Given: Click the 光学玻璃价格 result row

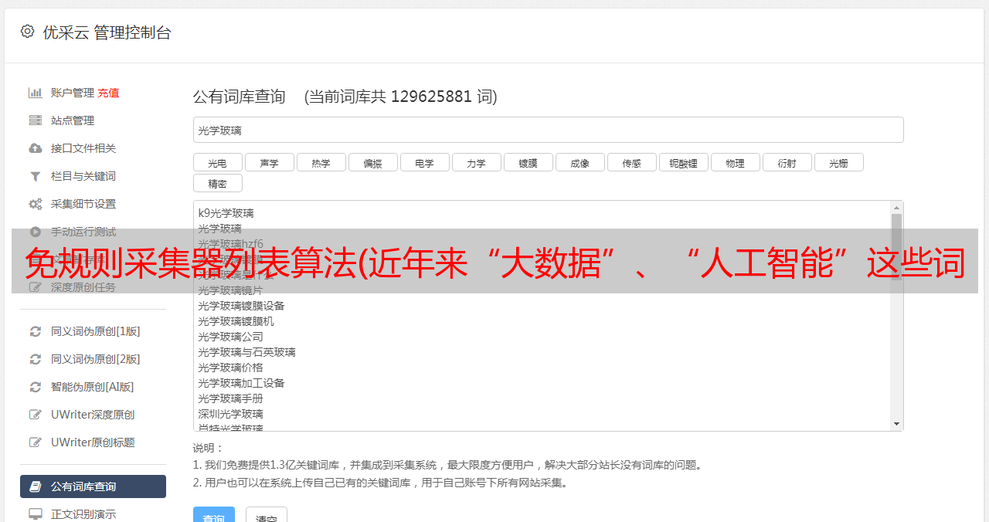Looking at the screenshot, I should (230, 368).
